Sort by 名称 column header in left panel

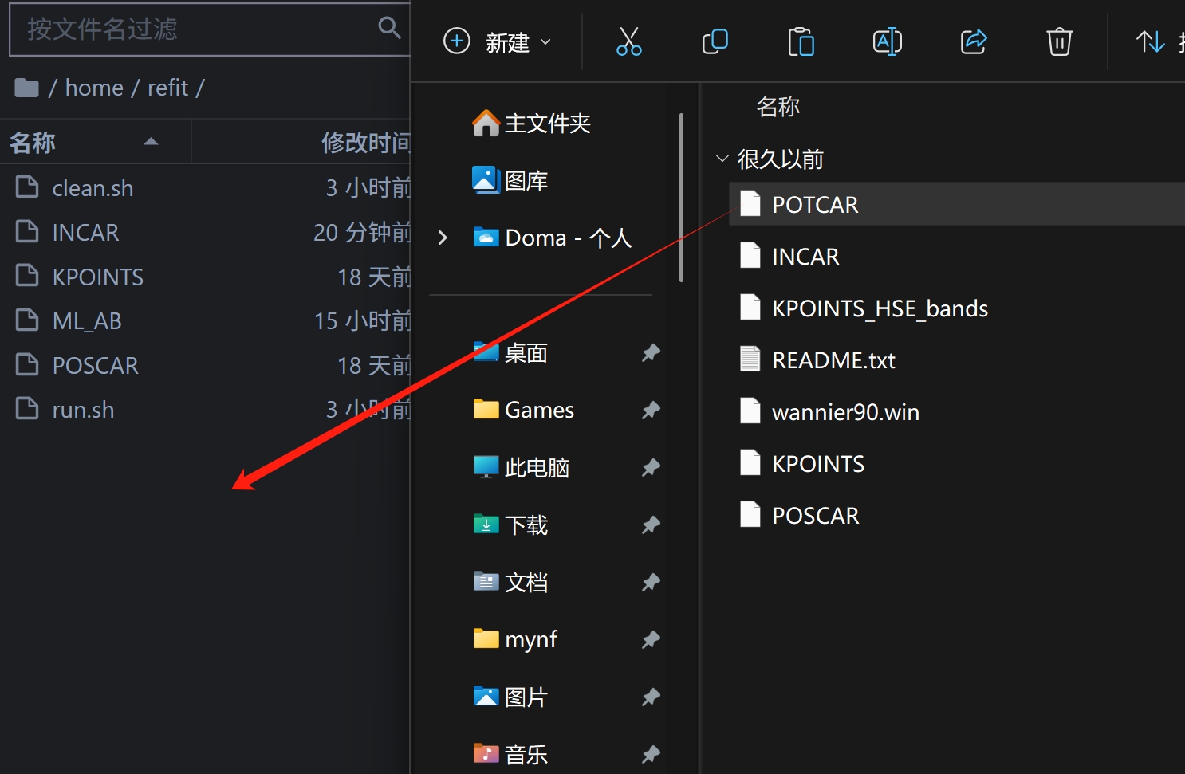(33, 143)
